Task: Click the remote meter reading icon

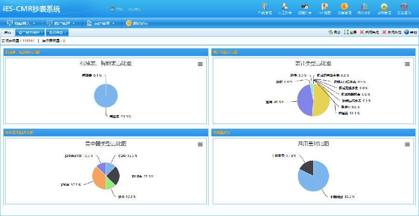Action: pyautogui.click(x=304, y=8)
